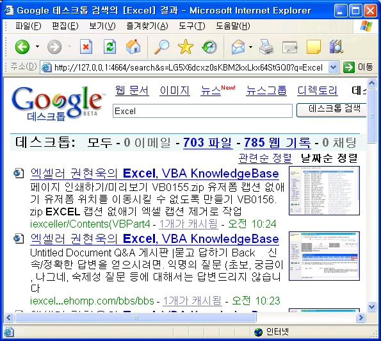Open thumbnail preview of first result
Image resolution: width=381 pixels, height=341 pixels.
324,190
